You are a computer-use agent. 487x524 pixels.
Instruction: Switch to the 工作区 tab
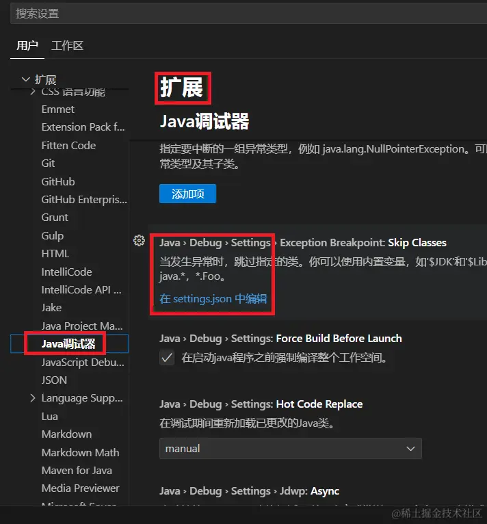click(67, 45)
